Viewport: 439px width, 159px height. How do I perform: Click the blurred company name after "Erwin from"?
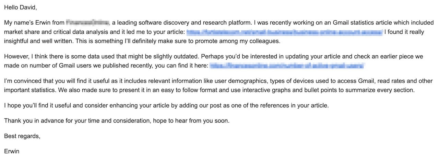pos(87,23)
